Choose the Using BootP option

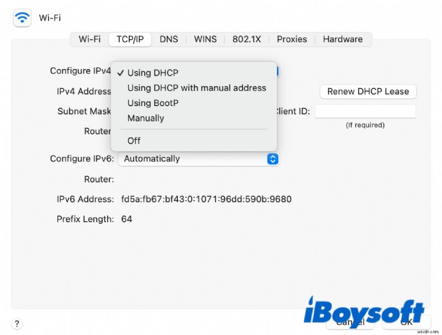[194, 103]
